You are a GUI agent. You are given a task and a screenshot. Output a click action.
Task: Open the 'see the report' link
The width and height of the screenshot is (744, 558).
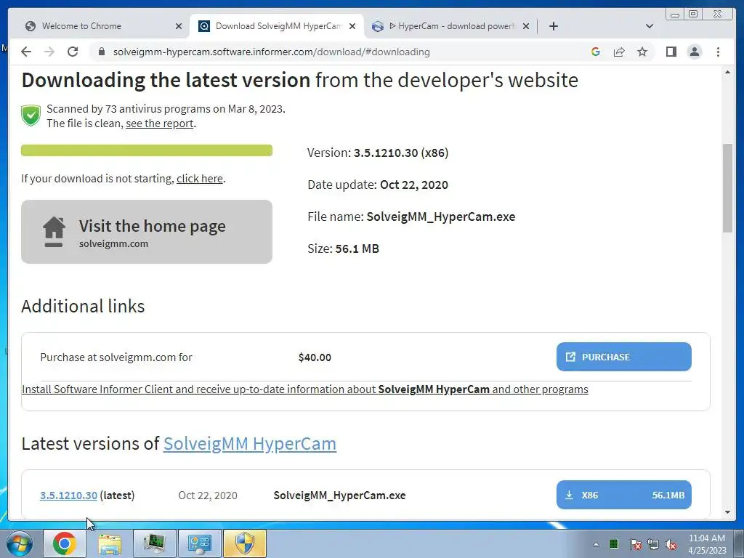[159, 124]
